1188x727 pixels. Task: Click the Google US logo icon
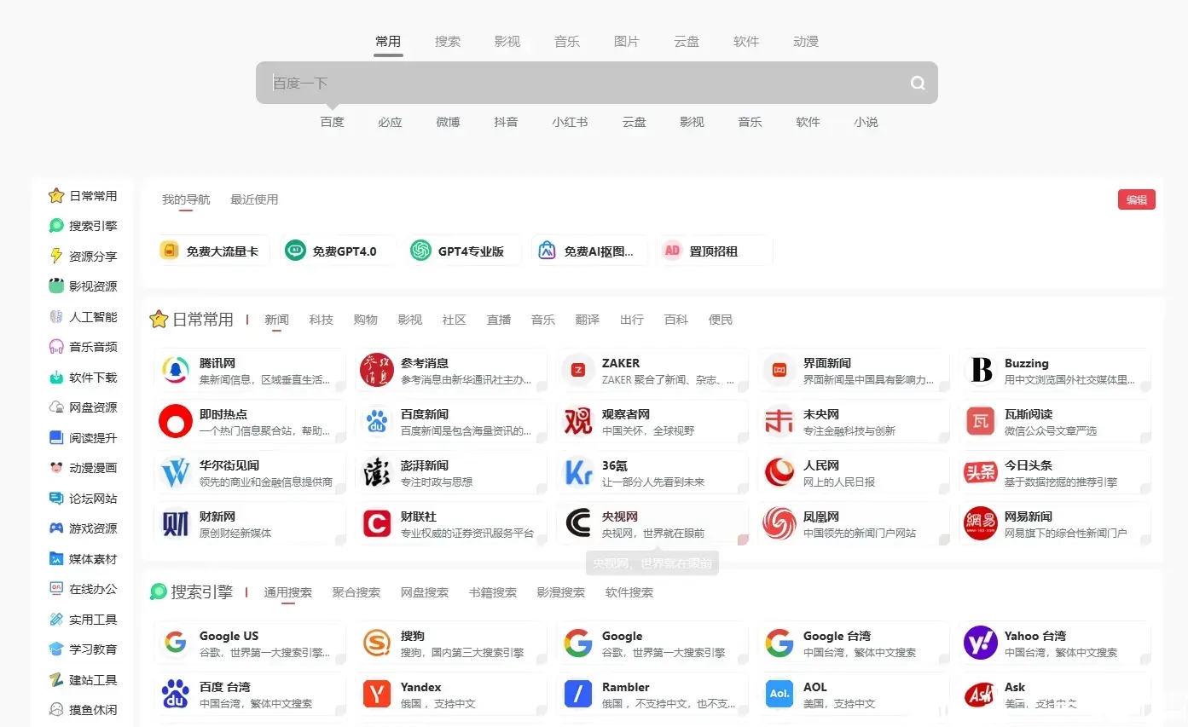pyautogui.click(x=176, y=643)
